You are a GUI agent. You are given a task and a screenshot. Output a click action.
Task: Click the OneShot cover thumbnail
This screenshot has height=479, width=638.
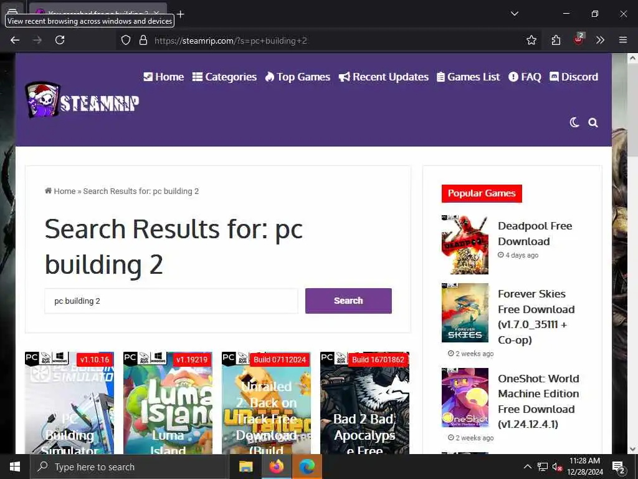coord(465,397)
